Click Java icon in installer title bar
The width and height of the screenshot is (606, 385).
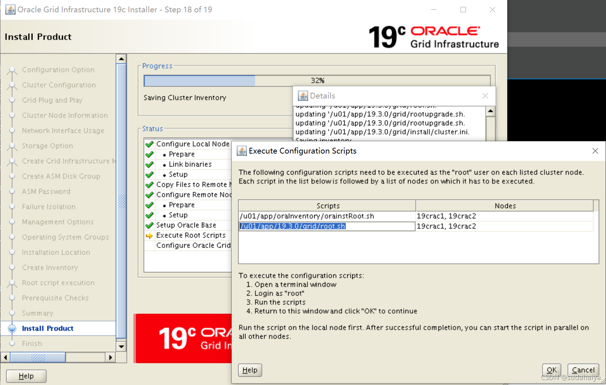coord(10,9)
